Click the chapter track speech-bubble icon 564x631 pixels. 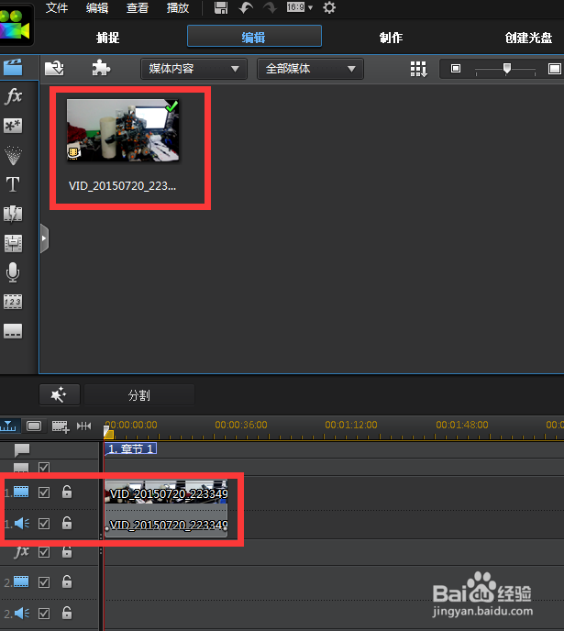(22, 450)
